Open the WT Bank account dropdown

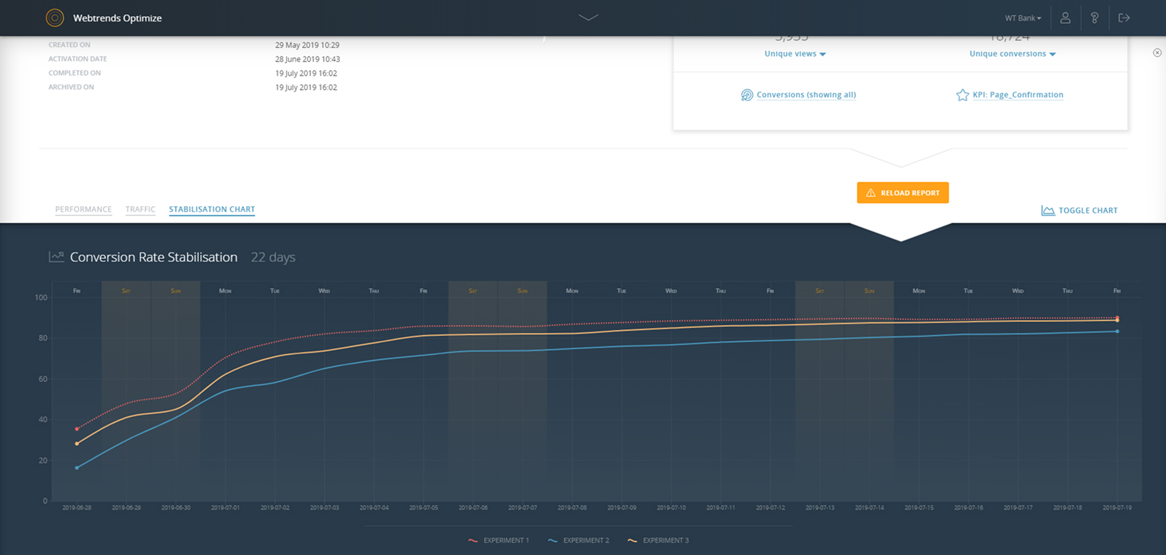tap(1023, 18)
